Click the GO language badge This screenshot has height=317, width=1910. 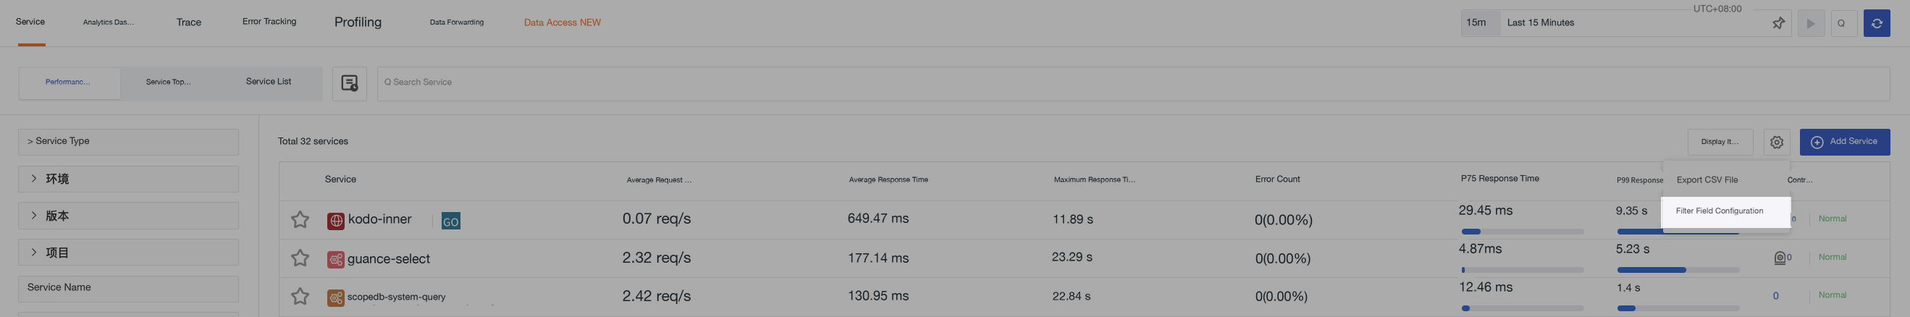[x=451, y=221]
